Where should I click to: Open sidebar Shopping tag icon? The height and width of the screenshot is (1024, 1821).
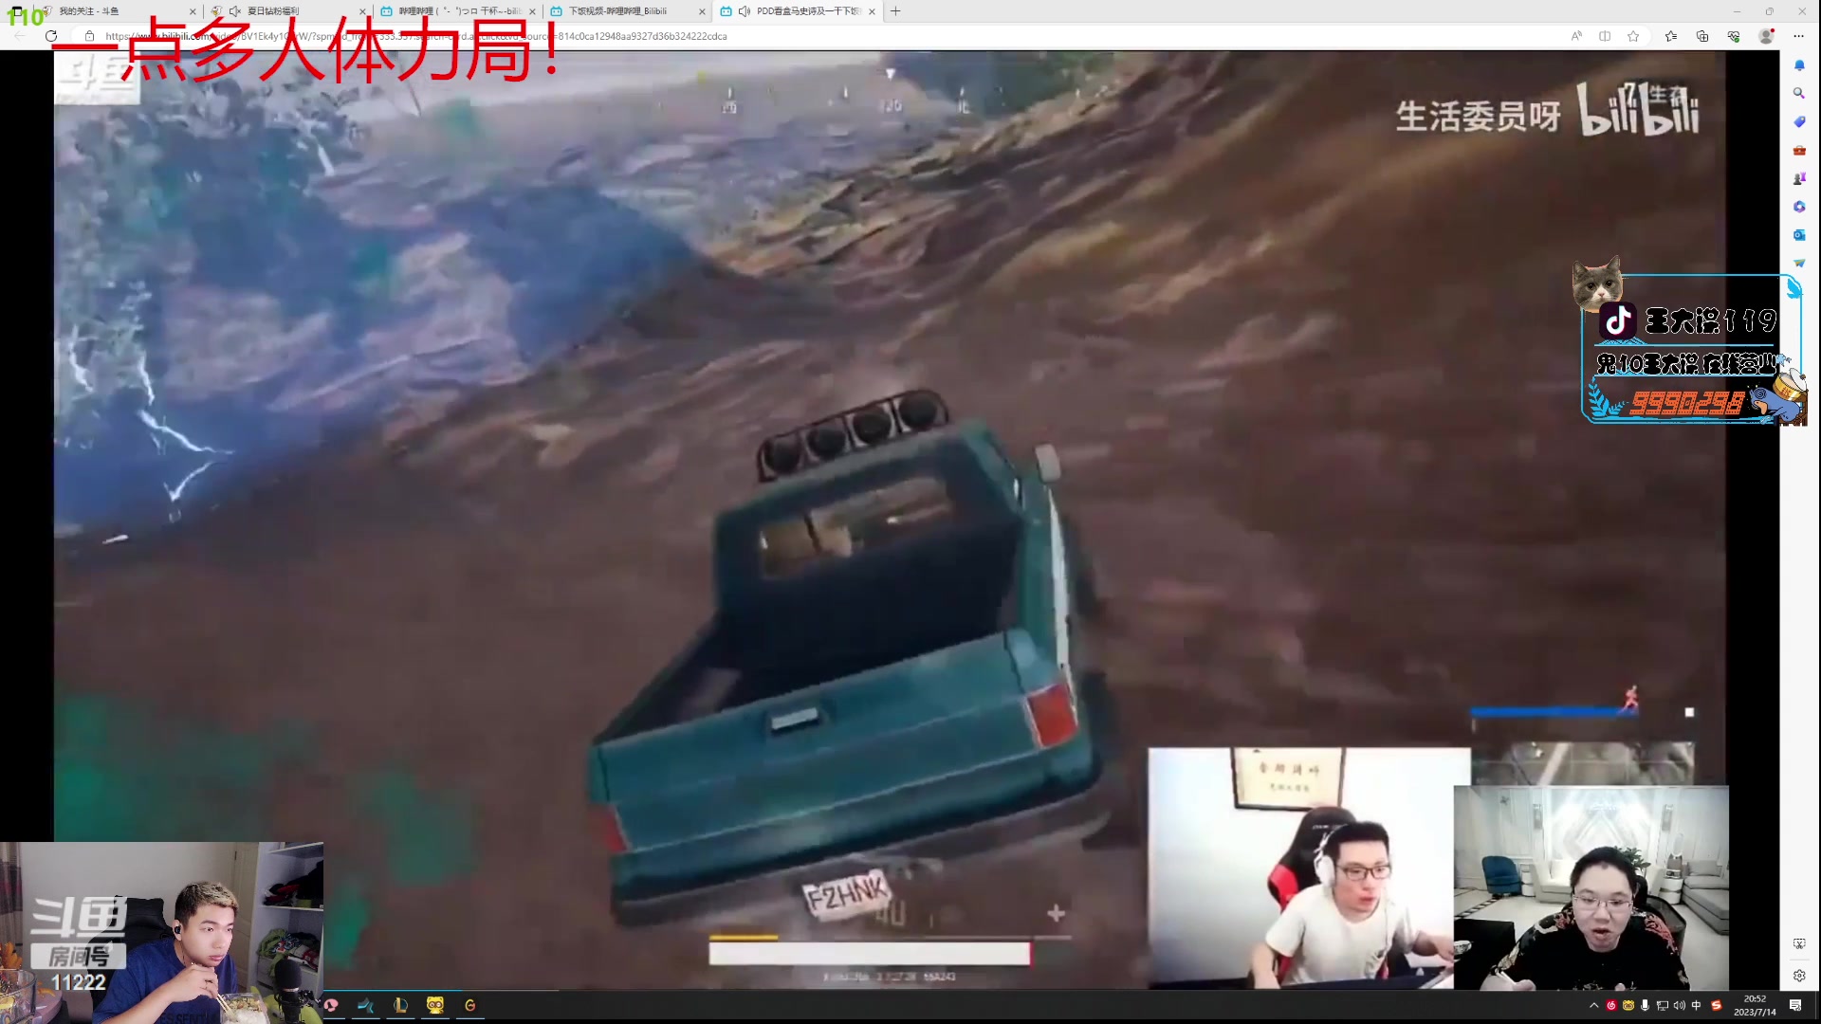(1799, 121)
